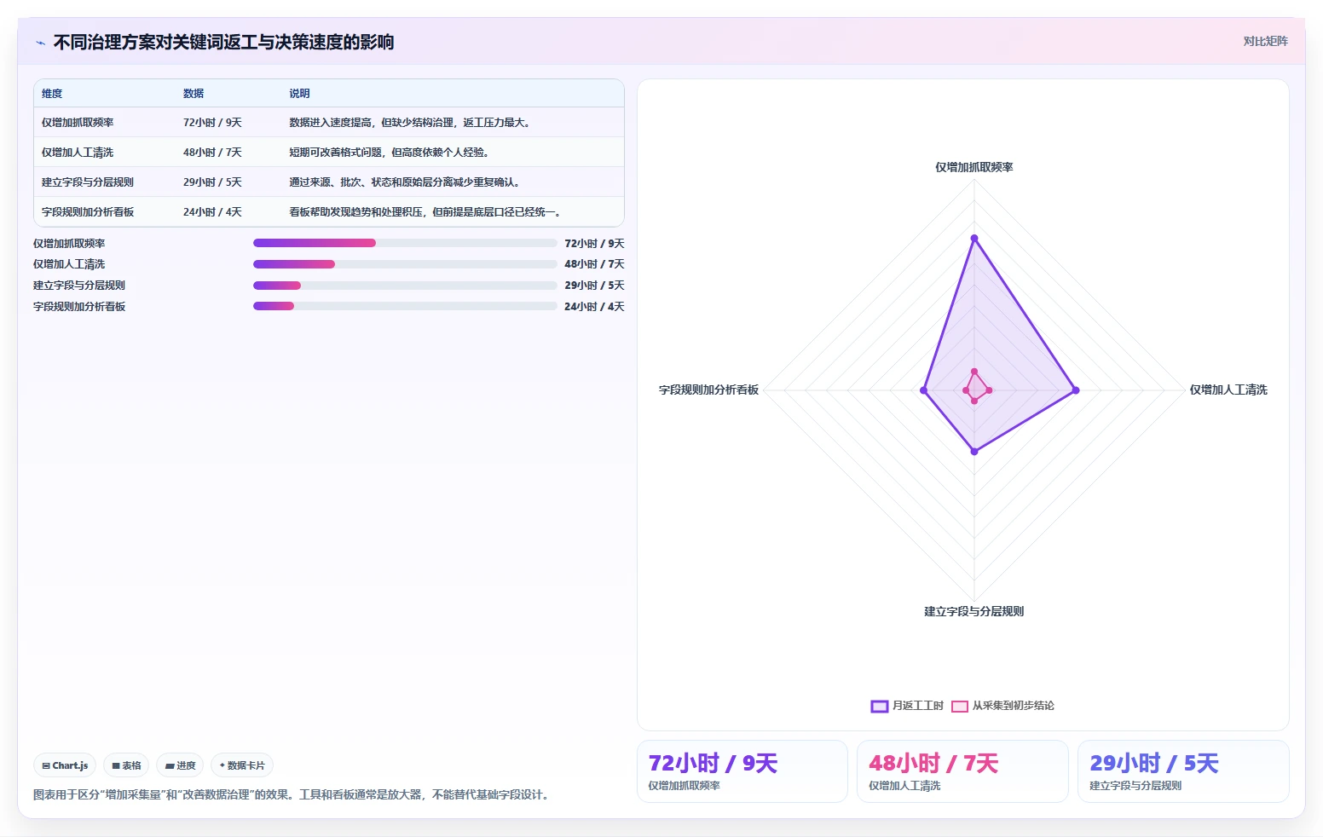Select the table cell reading 48小时 / 7天
Screen dimensions: 1323x837
point(212,153)
